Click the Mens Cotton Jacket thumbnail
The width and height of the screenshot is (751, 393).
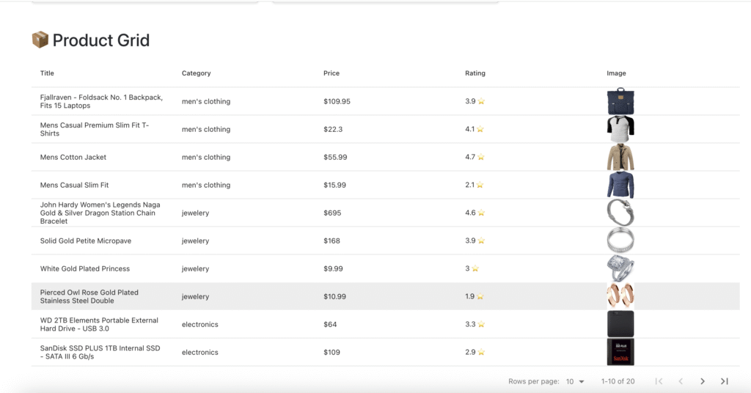(620, 157)
